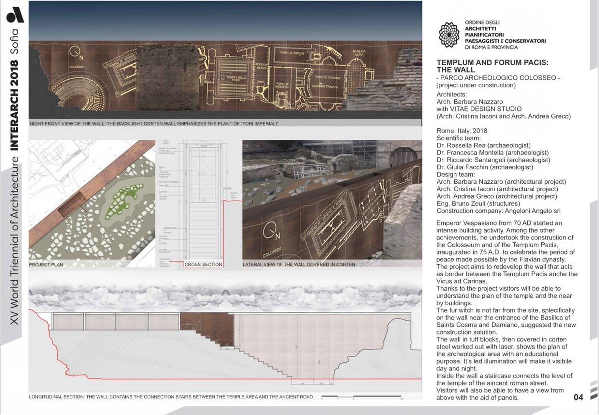The width and height of the screenshot is (599, 415).
Task: Click 'Design team:' heading
Action: [455, 174]
